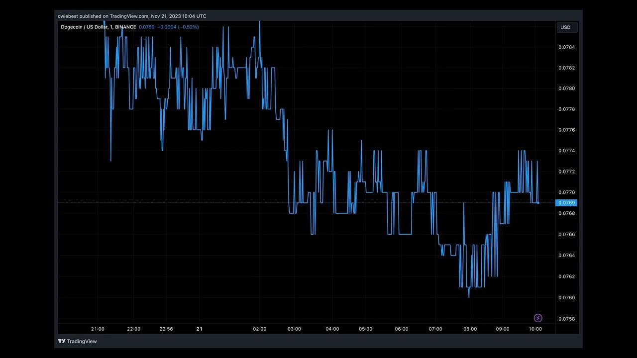Click the TradingView logo icon
Viewport: 637px width, 358px height.
(62, 341)
